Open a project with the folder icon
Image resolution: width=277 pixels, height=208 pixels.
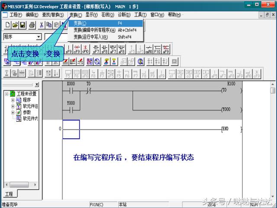[x=15, y=25]
